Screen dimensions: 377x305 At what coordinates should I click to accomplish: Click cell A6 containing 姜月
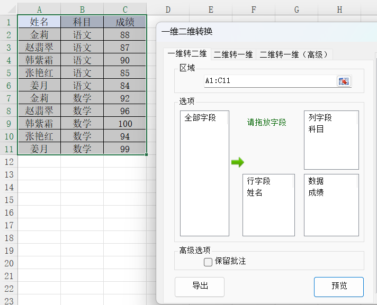coord(39,86)
